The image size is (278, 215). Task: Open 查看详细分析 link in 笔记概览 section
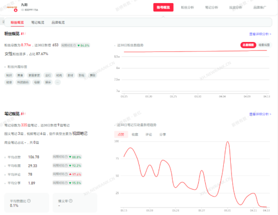pyautogui.click(x=260, y=114)
